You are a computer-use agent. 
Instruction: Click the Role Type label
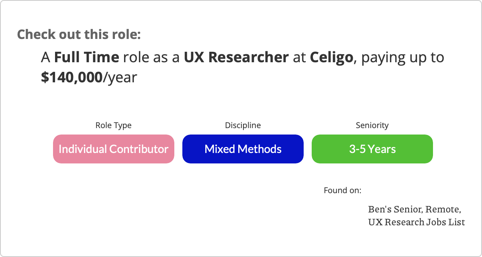[113, 125]
